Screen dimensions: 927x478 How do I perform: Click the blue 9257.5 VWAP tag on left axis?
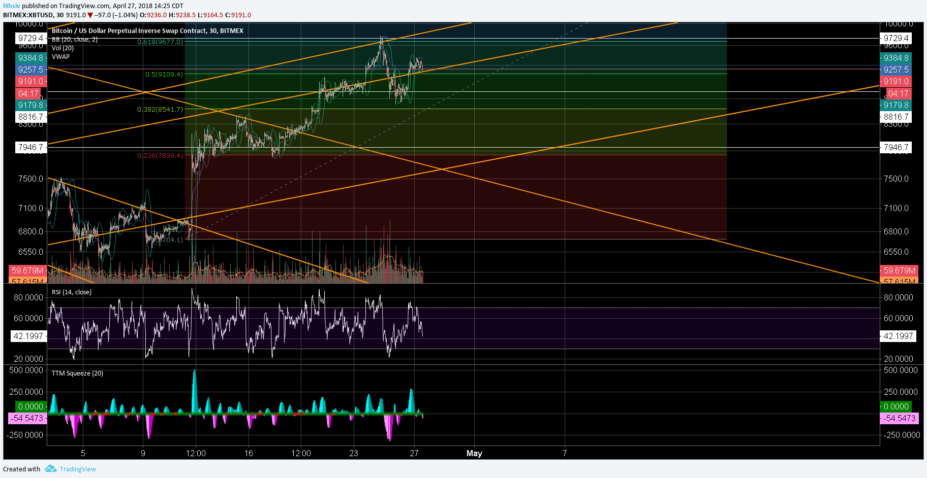coord(30,70)
